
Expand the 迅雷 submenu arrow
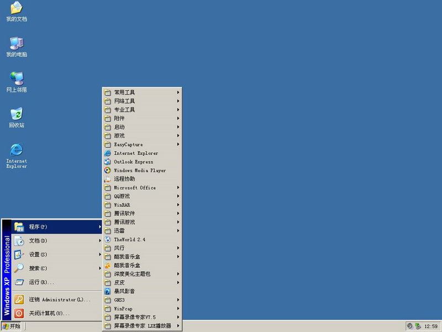tap(178, 231)
